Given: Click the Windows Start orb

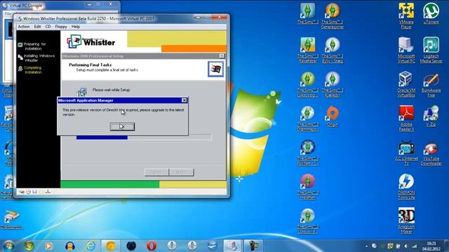Looking at the screenshot, I should coord(8,246).
